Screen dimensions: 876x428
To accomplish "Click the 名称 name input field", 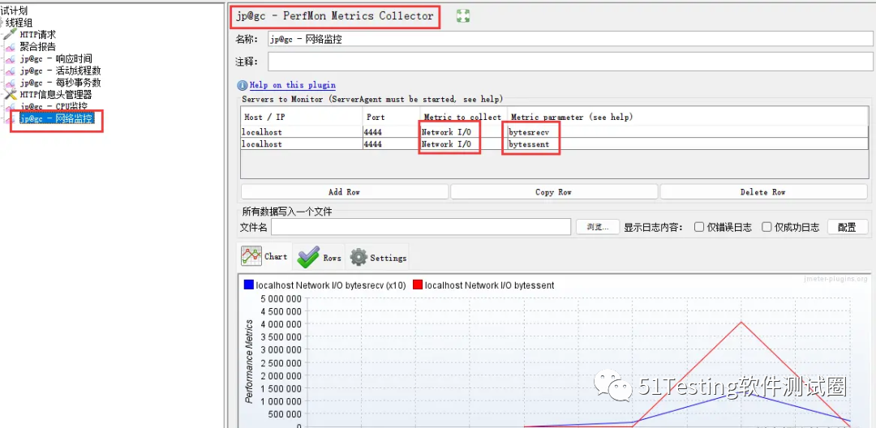I will [x=569, y=39].
